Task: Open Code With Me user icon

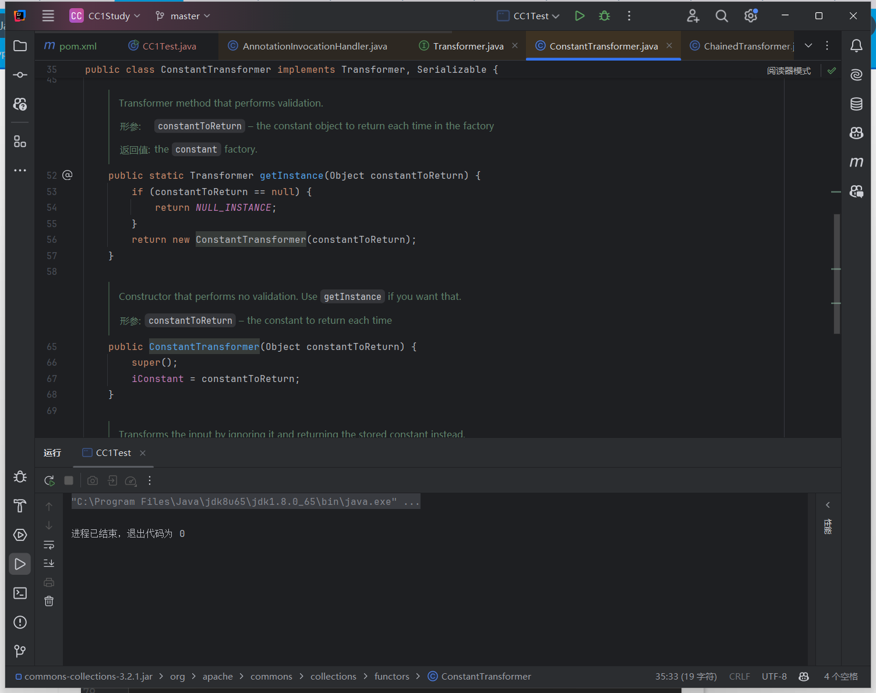Action: coord(693,16)
